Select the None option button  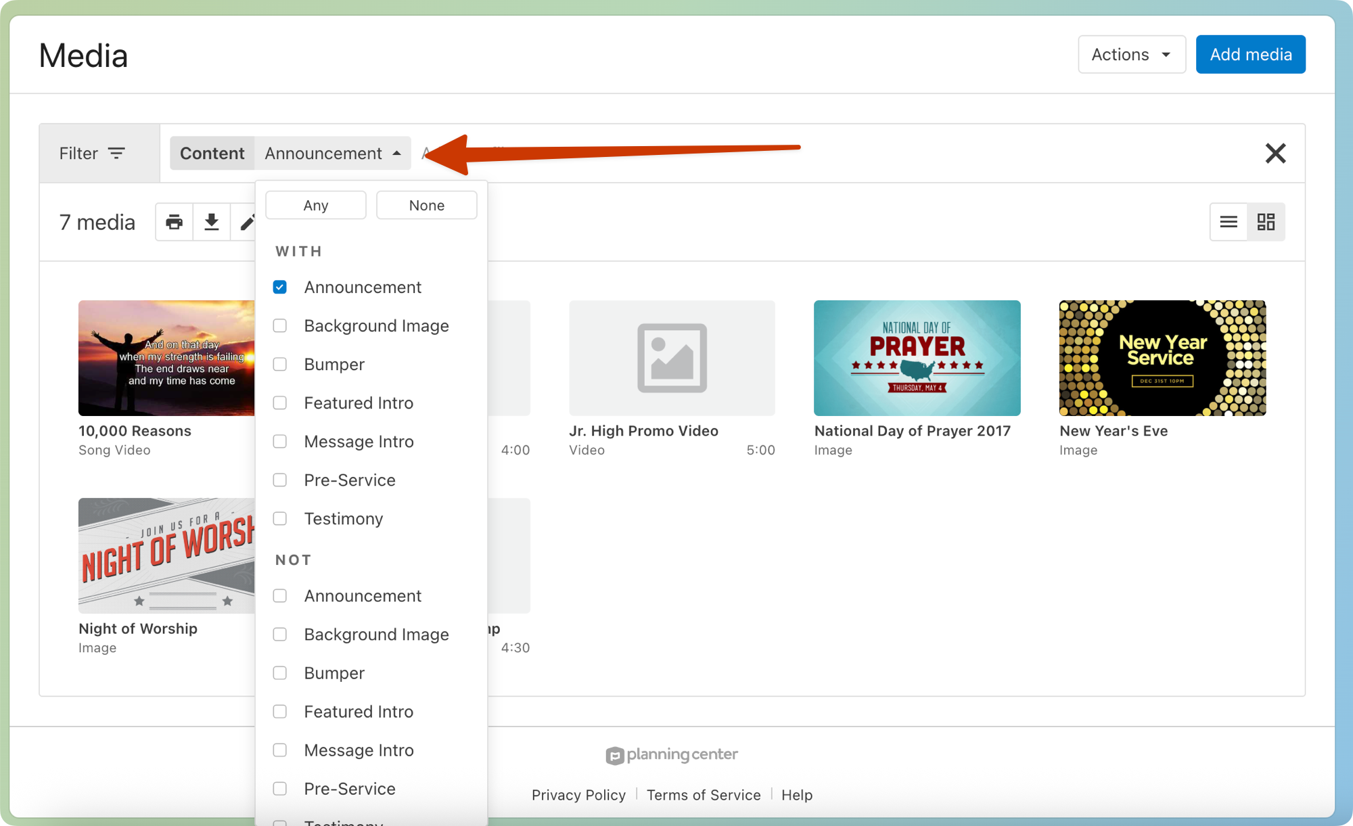426,206
